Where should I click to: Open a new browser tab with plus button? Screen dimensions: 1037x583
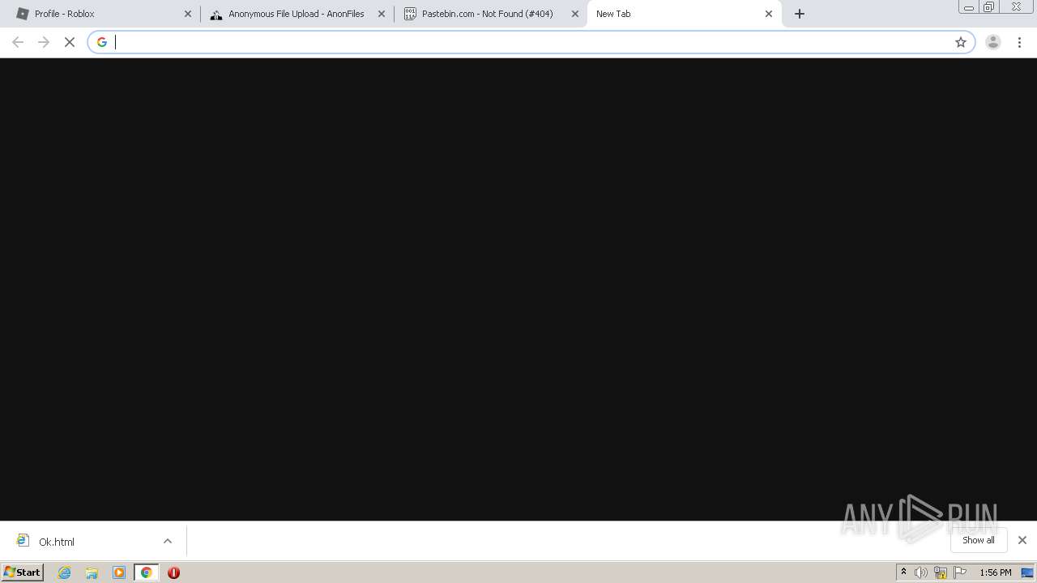(x=800, y=14)
